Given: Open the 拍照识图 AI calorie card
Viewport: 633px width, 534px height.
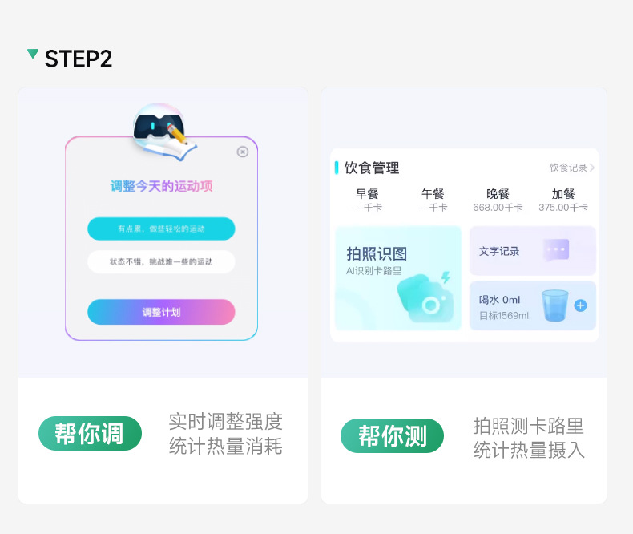Looking at the screenshot, I should (x=398, y=278).
